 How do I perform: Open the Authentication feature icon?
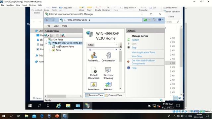[x=93, y=57]
